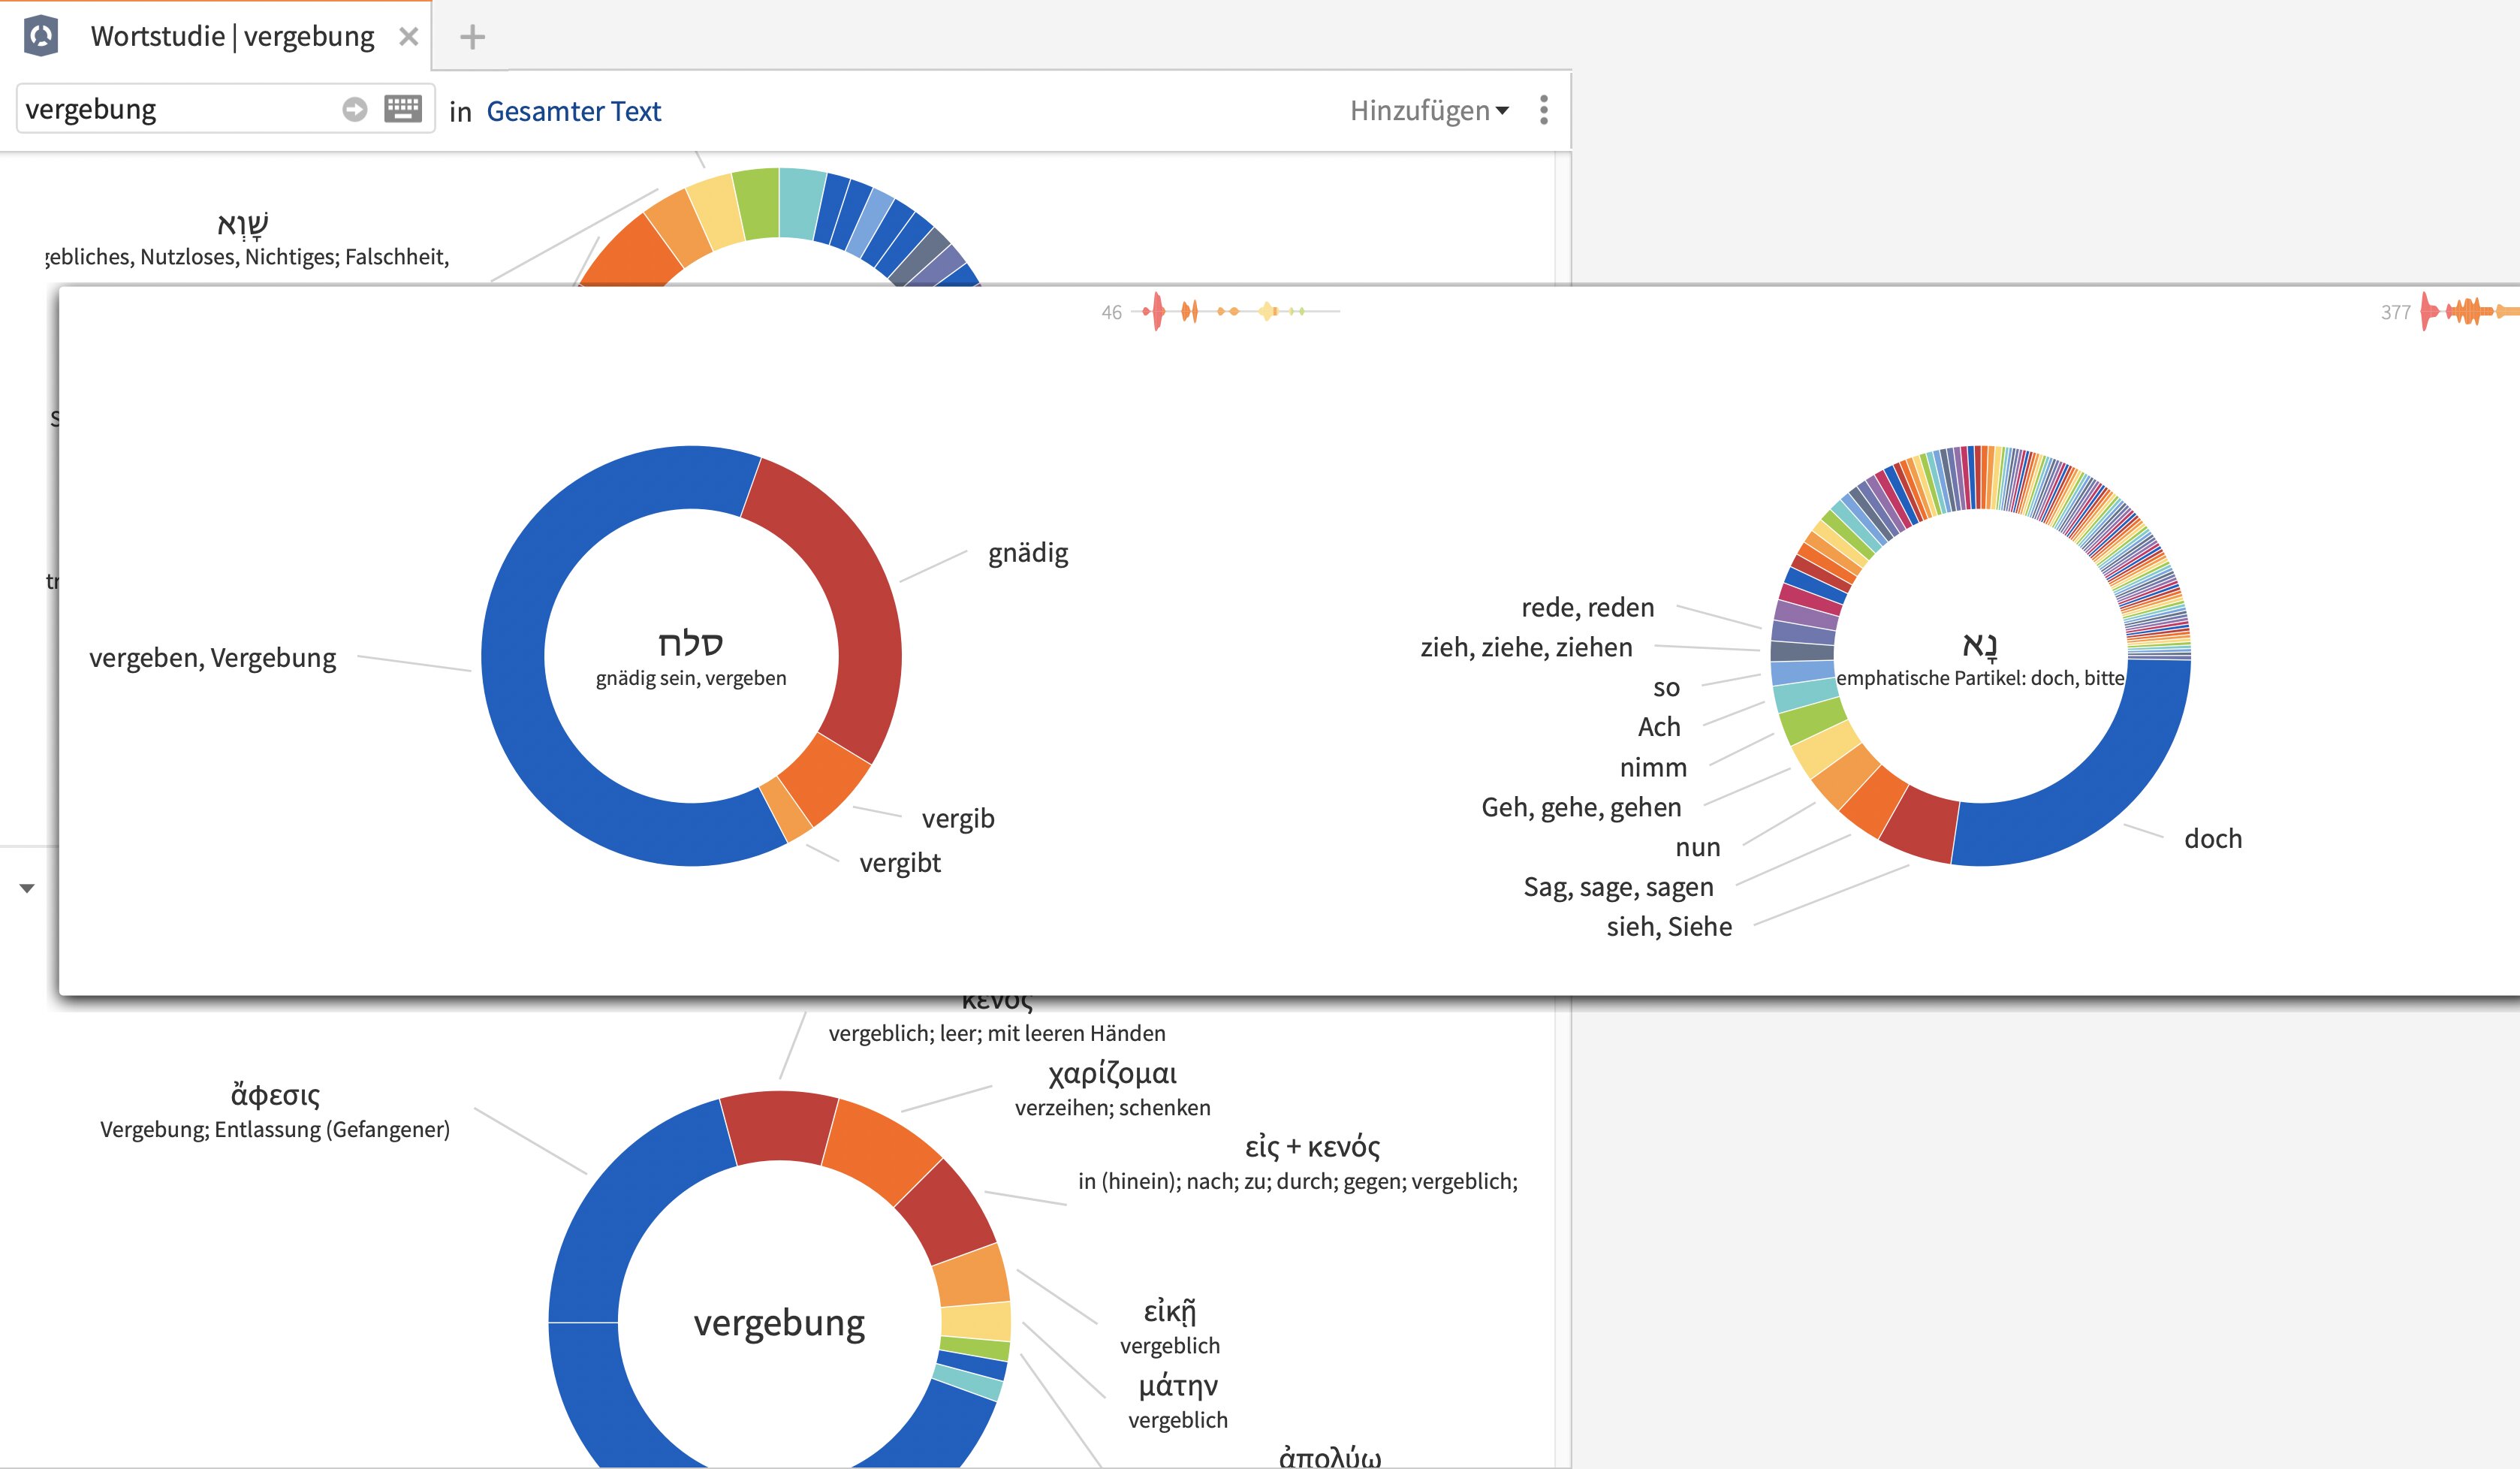The width and height of the screenshot is (2520, 1469).
Task: Click the Gesamter Text link
Action: click(x=573, y=111)
